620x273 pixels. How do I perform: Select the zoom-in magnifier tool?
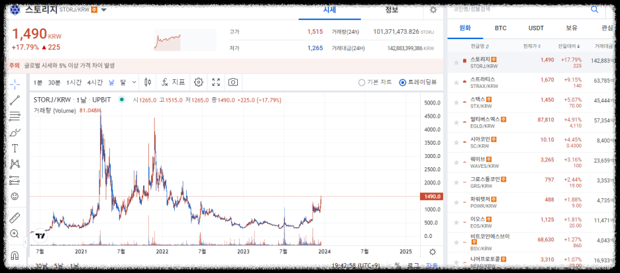pyautogui.click(x=15, y=233)
